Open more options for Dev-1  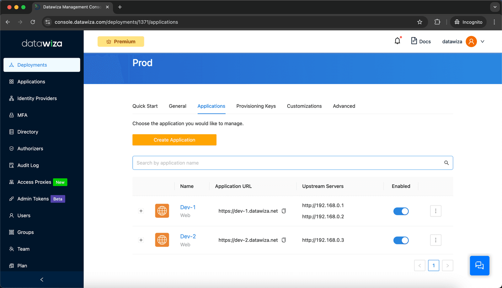point(435,211)
